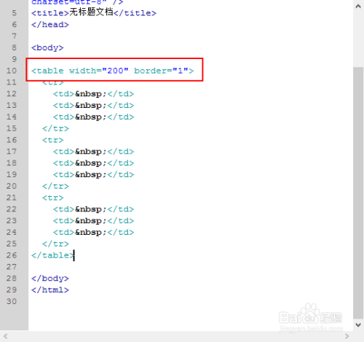This screenshot has height=342, width=364.
Task: Click line number 10 in the gutter
Action: (12, 71)
